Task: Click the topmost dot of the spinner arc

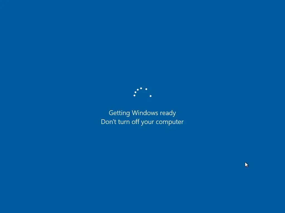Action: 141,88
